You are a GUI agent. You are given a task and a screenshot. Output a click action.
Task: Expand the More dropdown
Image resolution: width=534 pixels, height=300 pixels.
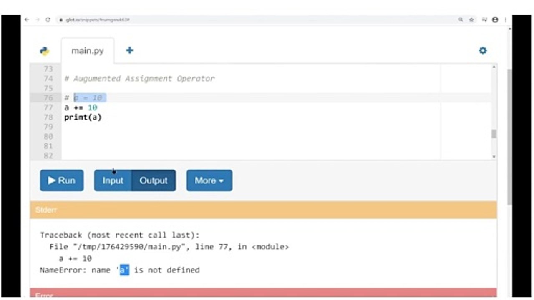click(209, 180)
